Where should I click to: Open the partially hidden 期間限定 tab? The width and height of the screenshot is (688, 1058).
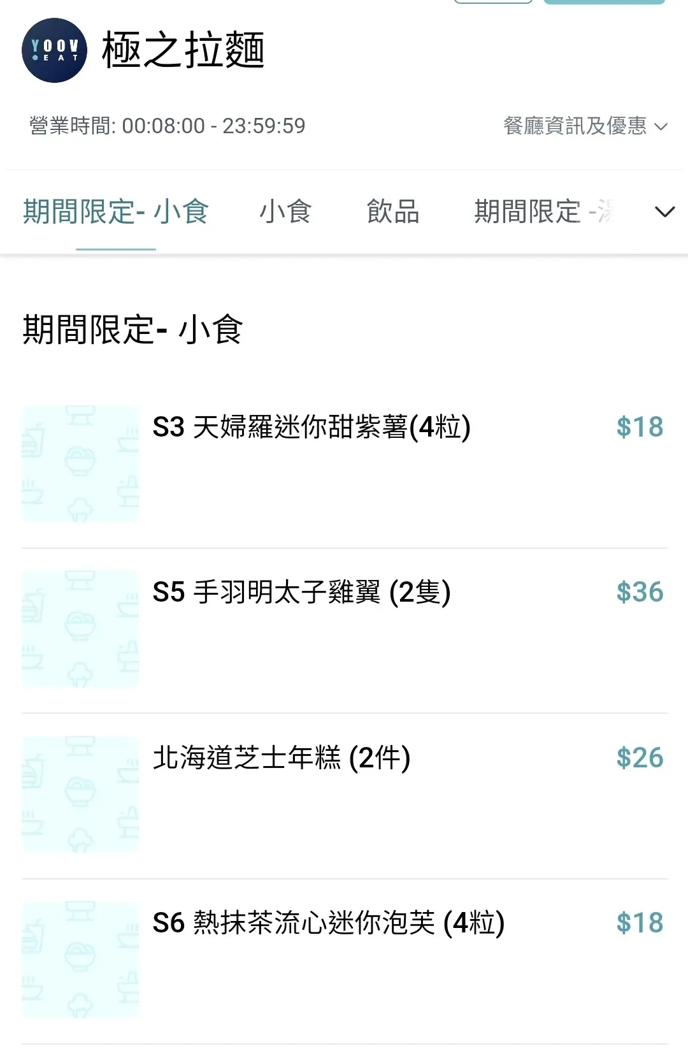click(x=543, y=212)
